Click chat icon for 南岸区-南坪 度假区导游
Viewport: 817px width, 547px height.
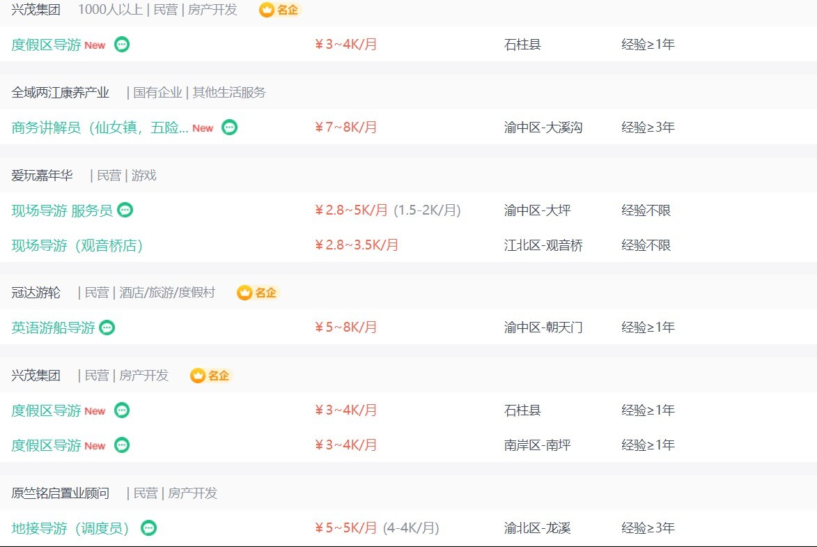122,445
